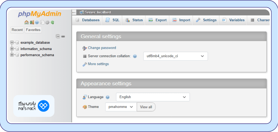The image size is (278, 132).
Task: Open the SQL tab
Action: tap(112, 20)
